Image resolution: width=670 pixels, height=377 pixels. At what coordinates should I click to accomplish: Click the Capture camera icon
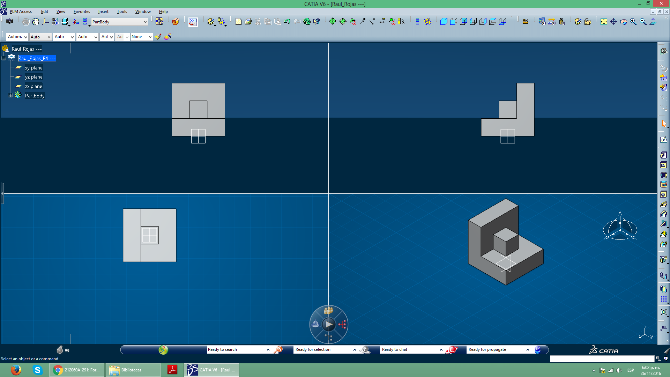(9, 22)
